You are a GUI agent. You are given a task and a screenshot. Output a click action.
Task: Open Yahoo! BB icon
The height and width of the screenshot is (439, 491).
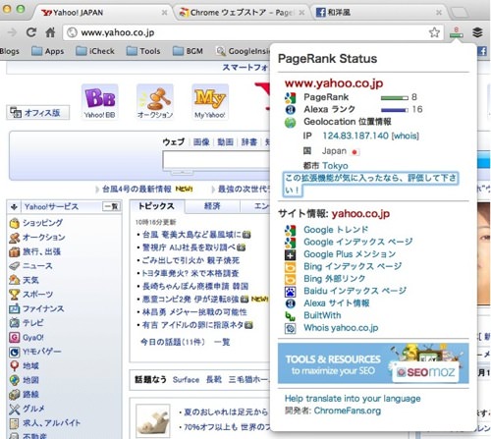(x=99, y=102)
